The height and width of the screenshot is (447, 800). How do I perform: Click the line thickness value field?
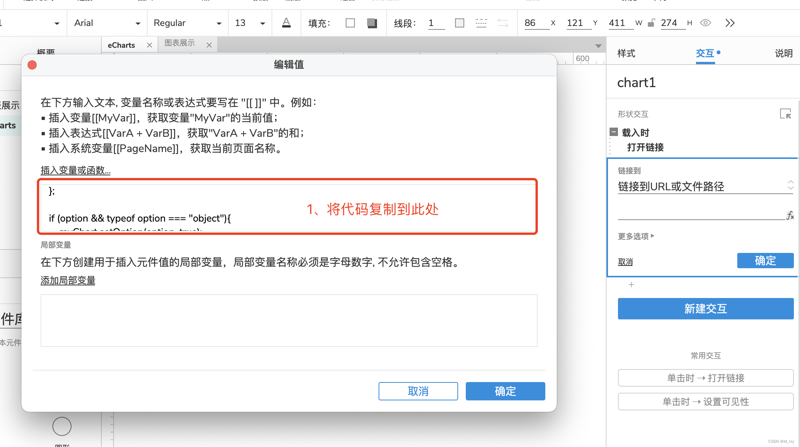tap(436, 23)
